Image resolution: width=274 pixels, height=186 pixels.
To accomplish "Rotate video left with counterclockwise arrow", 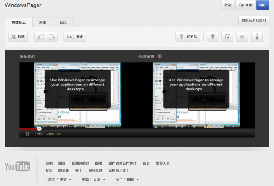I will click(x=40, y=37).
